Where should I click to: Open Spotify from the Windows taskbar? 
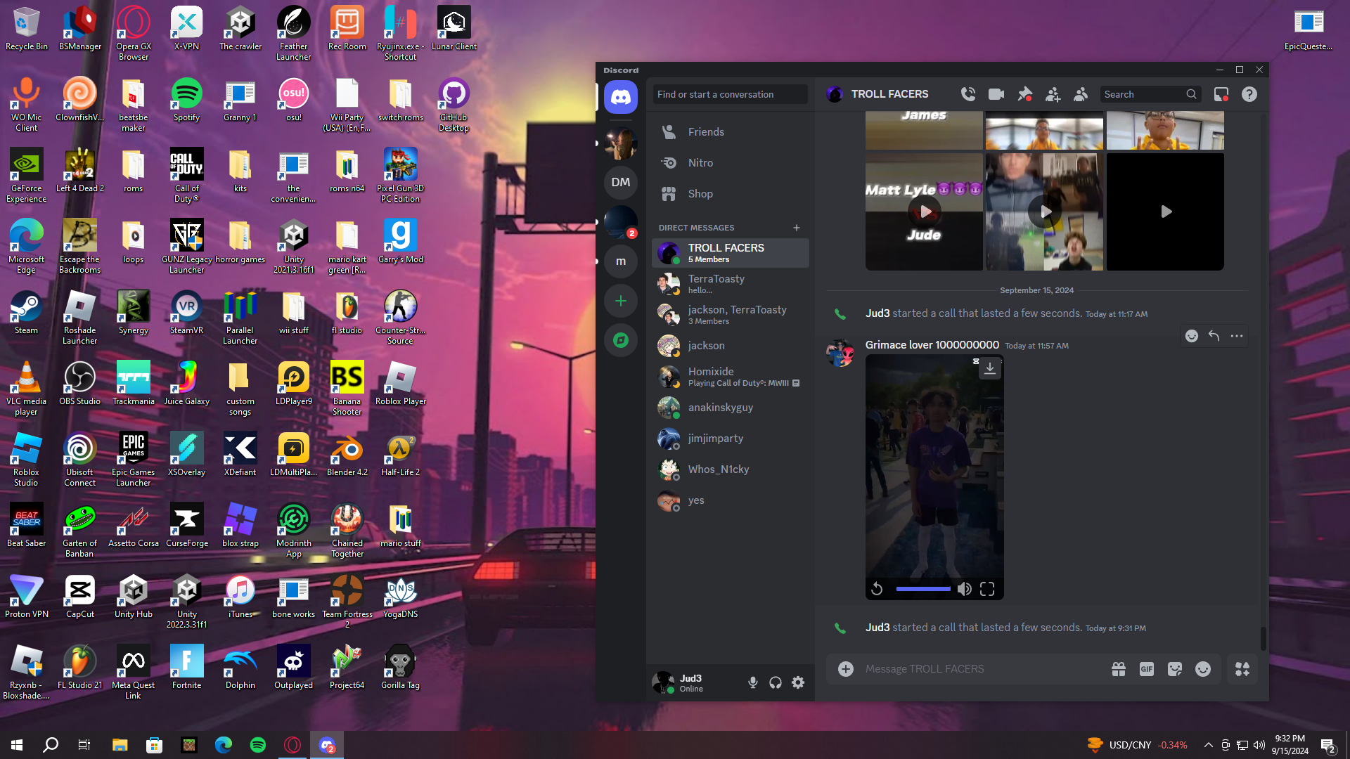[x=258, y=745]
